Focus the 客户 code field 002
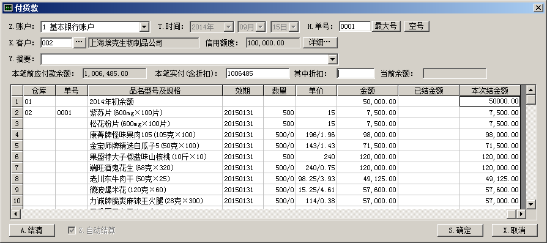Viewport: 547px width, 243px height. 56,43
